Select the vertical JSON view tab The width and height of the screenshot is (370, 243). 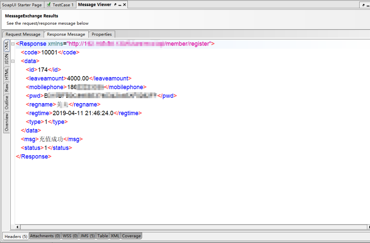[x=7, y=59]
